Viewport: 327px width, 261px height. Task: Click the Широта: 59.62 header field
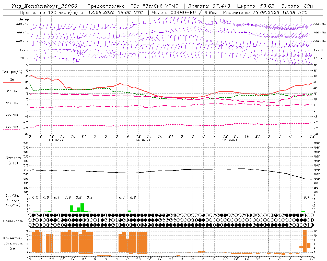256,6
